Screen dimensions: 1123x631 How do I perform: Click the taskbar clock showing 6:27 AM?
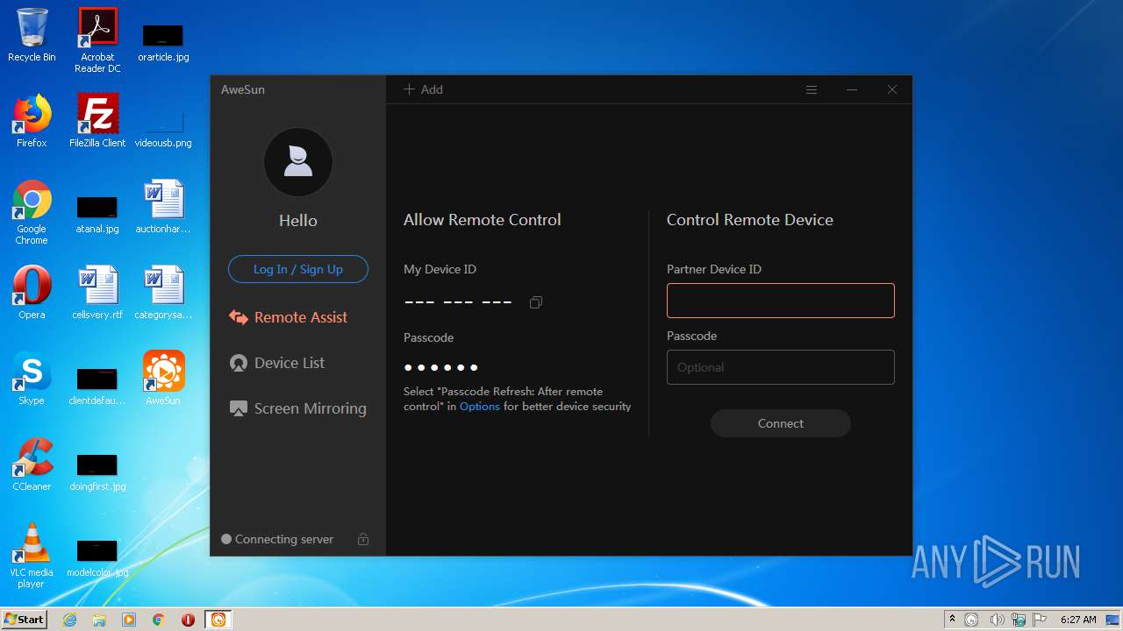click(1078, 620)
